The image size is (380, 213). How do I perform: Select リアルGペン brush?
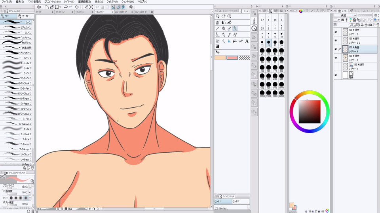pyautogui.click(x=16, y=27)
